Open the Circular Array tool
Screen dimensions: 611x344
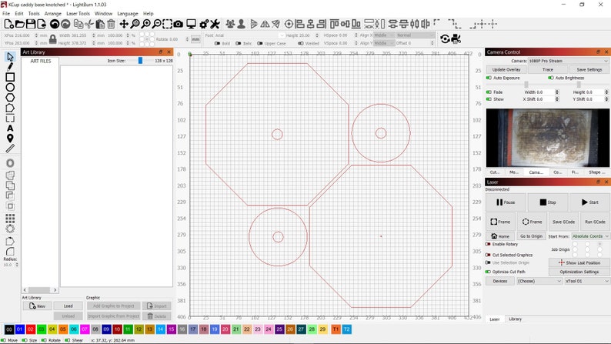coord(10,229)
